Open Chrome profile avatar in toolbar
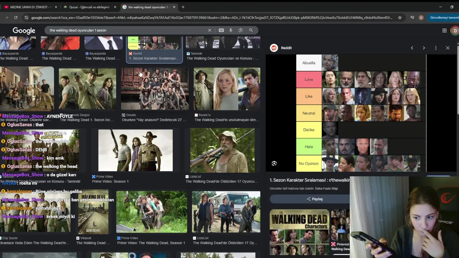 421,18
